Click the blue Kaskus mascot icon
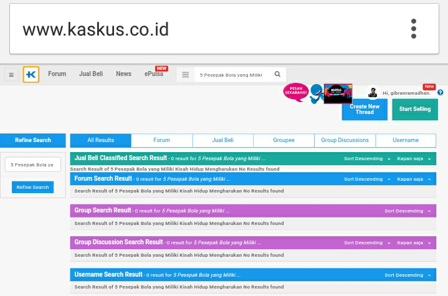Viewport: 448px width, 296px height. coord(317,93)
